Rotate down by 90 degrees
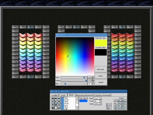153x115 pixels. tap(124, 108)
